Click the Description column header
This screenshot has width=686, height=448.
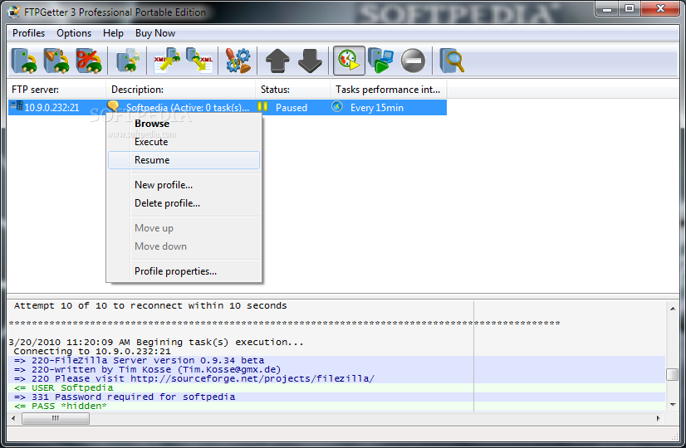coord(181,90)
